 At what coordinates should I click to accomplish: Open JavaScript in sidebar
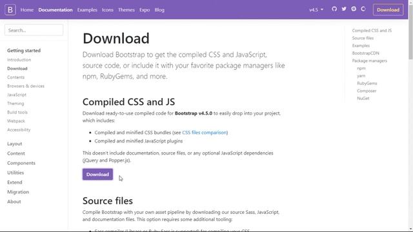17,95
